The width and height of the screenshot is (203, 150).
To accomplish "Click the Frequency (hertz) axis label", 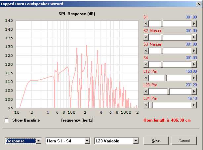I will tap(77, 120).
